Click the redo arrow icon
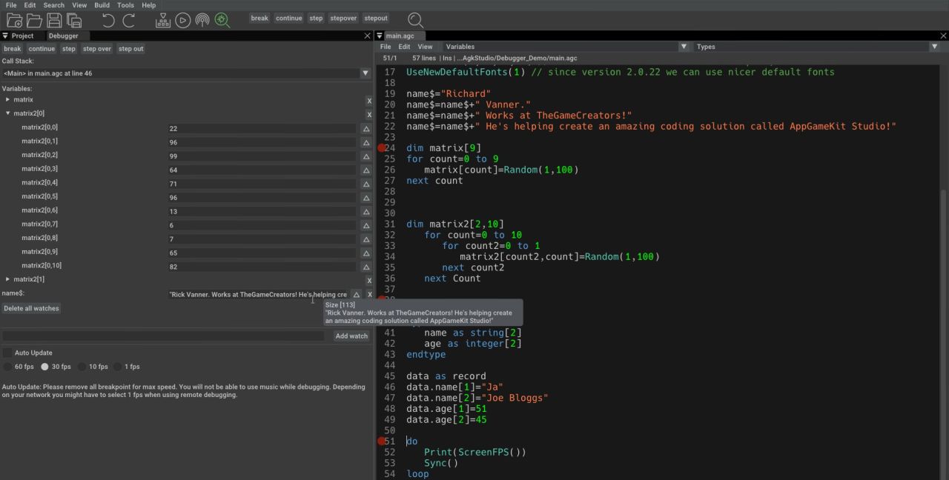Viewport: 949px width, 480px height. click(x=128, y=20)
